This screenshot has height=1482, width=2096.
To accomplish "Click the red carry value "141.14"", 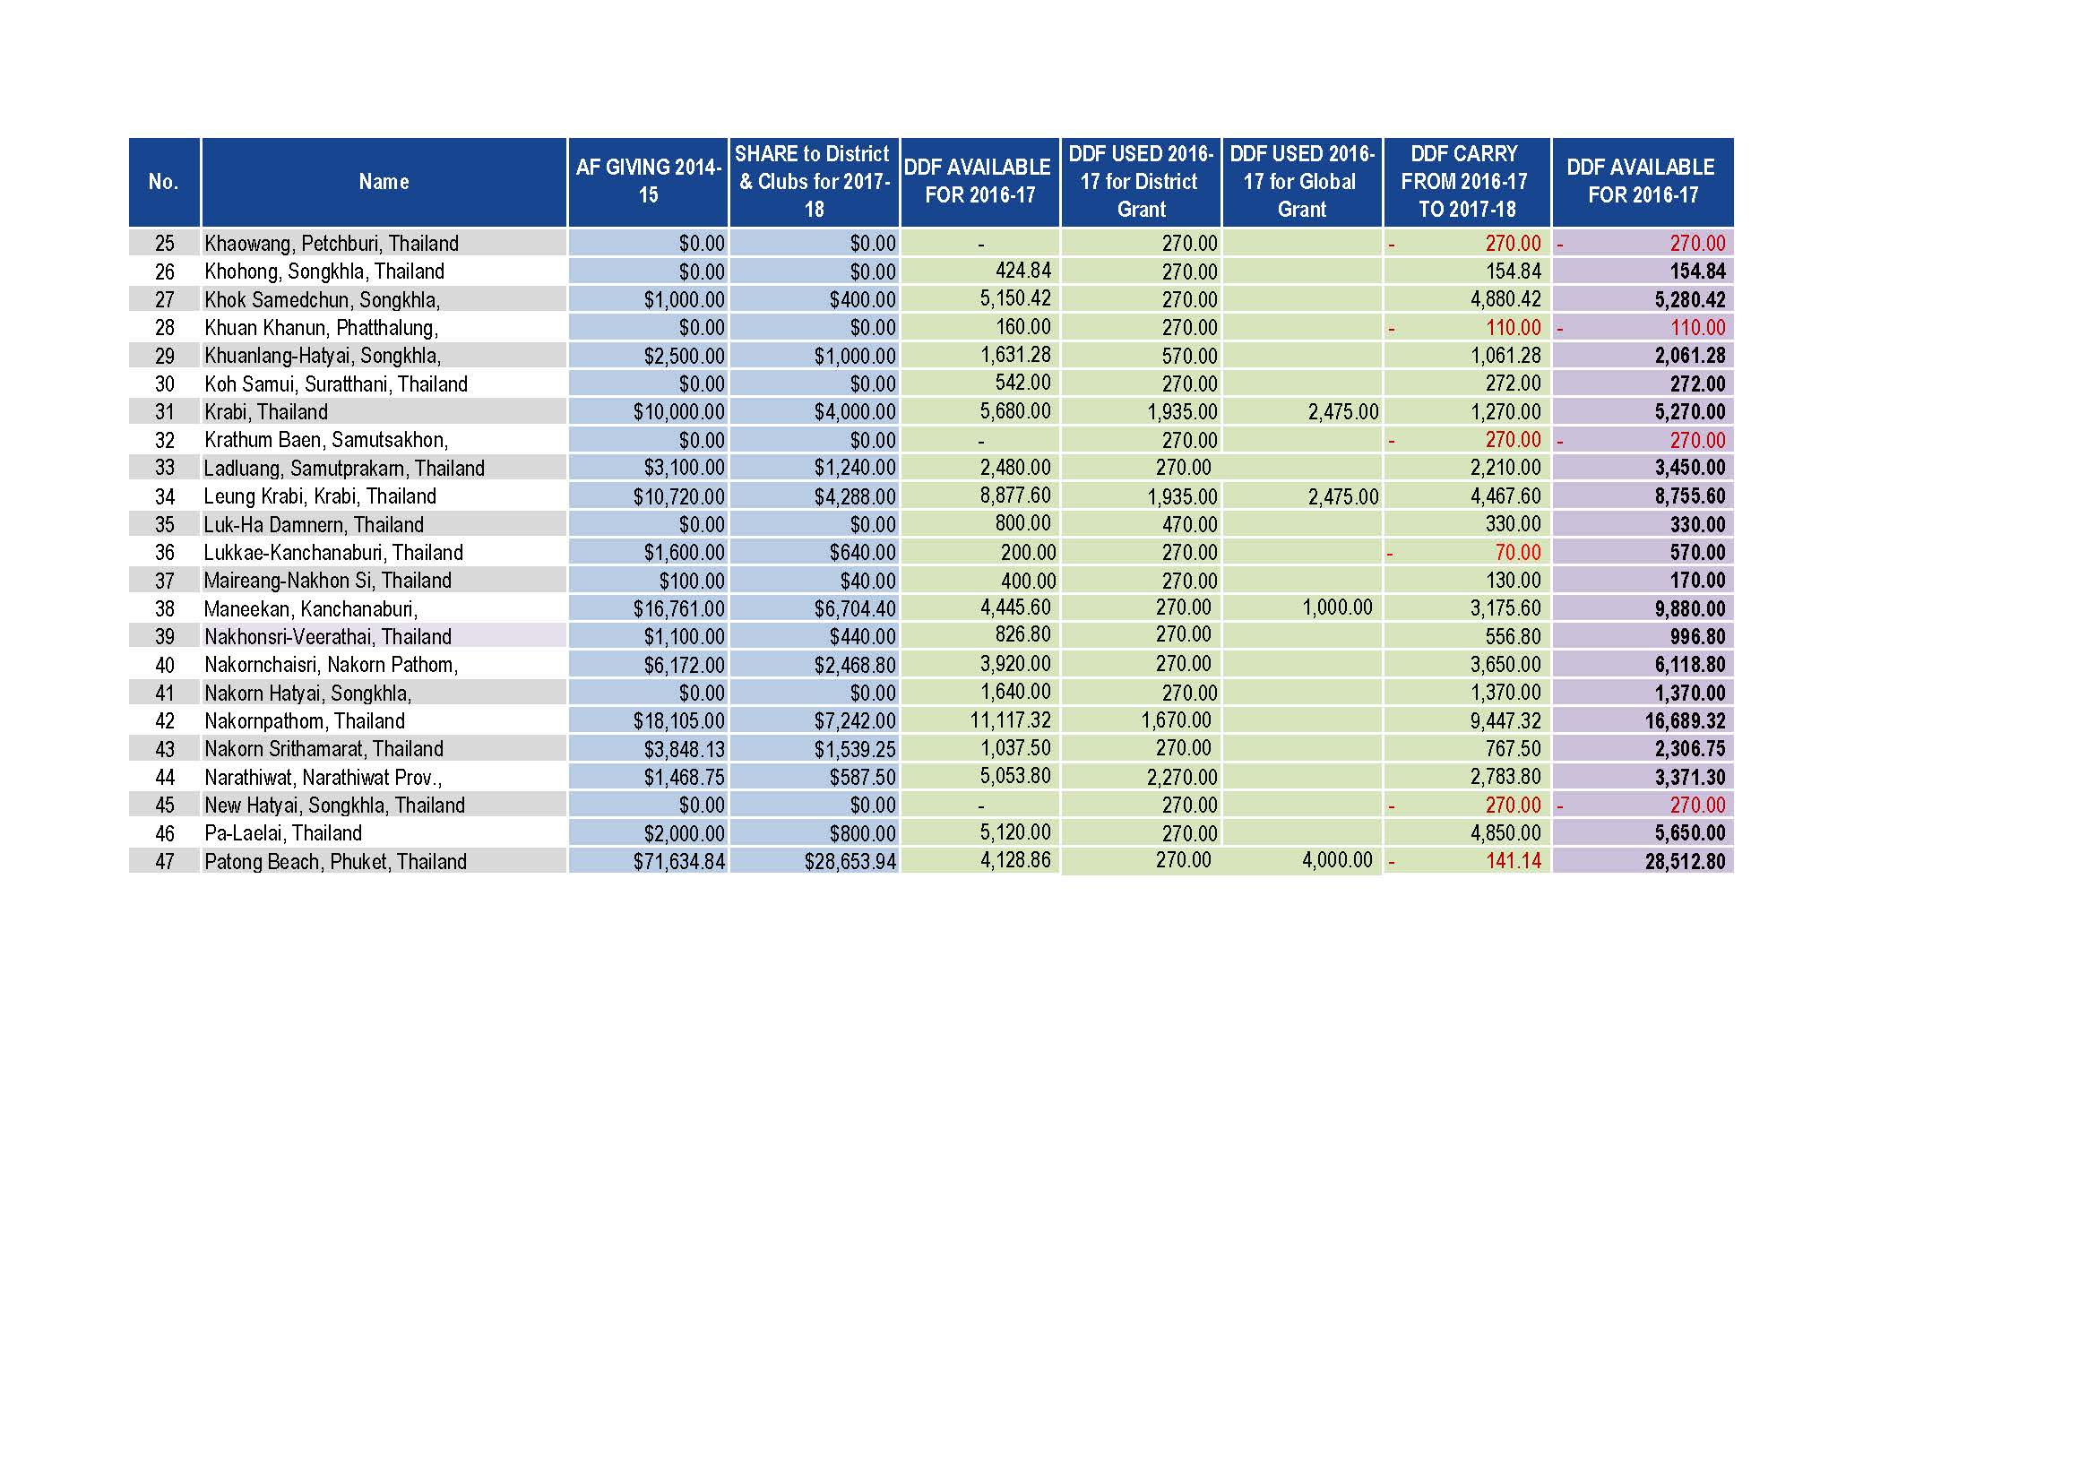I will 1514,860.
